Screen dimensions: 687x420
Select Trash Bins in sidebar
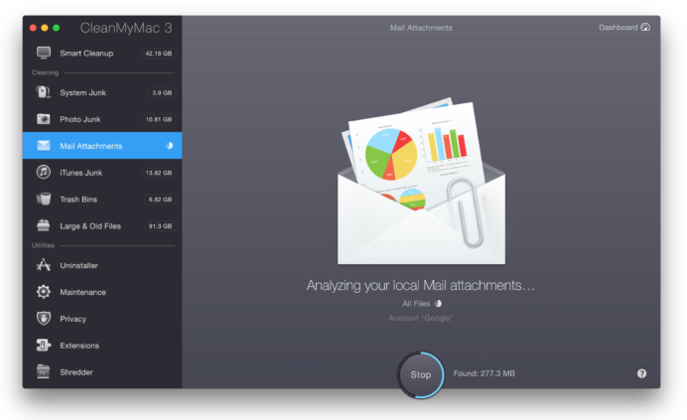102,199
